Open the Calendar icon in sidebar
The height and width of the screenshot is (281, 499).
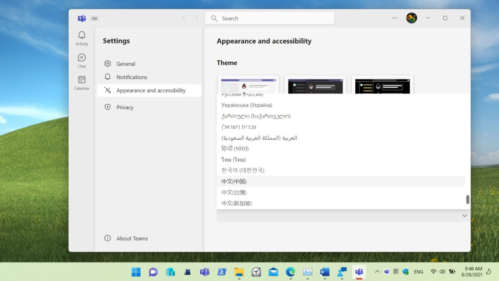(x=81, y=82)
